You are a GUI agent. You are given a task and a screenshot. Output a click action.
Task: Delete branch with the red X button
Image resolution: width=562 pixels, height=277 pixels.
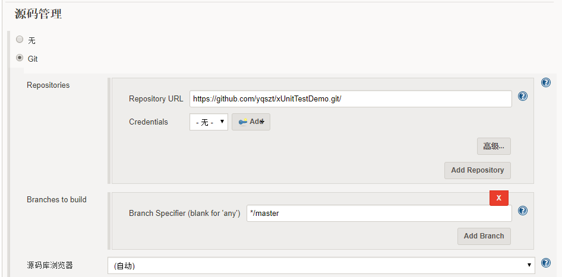pos(499,198)
